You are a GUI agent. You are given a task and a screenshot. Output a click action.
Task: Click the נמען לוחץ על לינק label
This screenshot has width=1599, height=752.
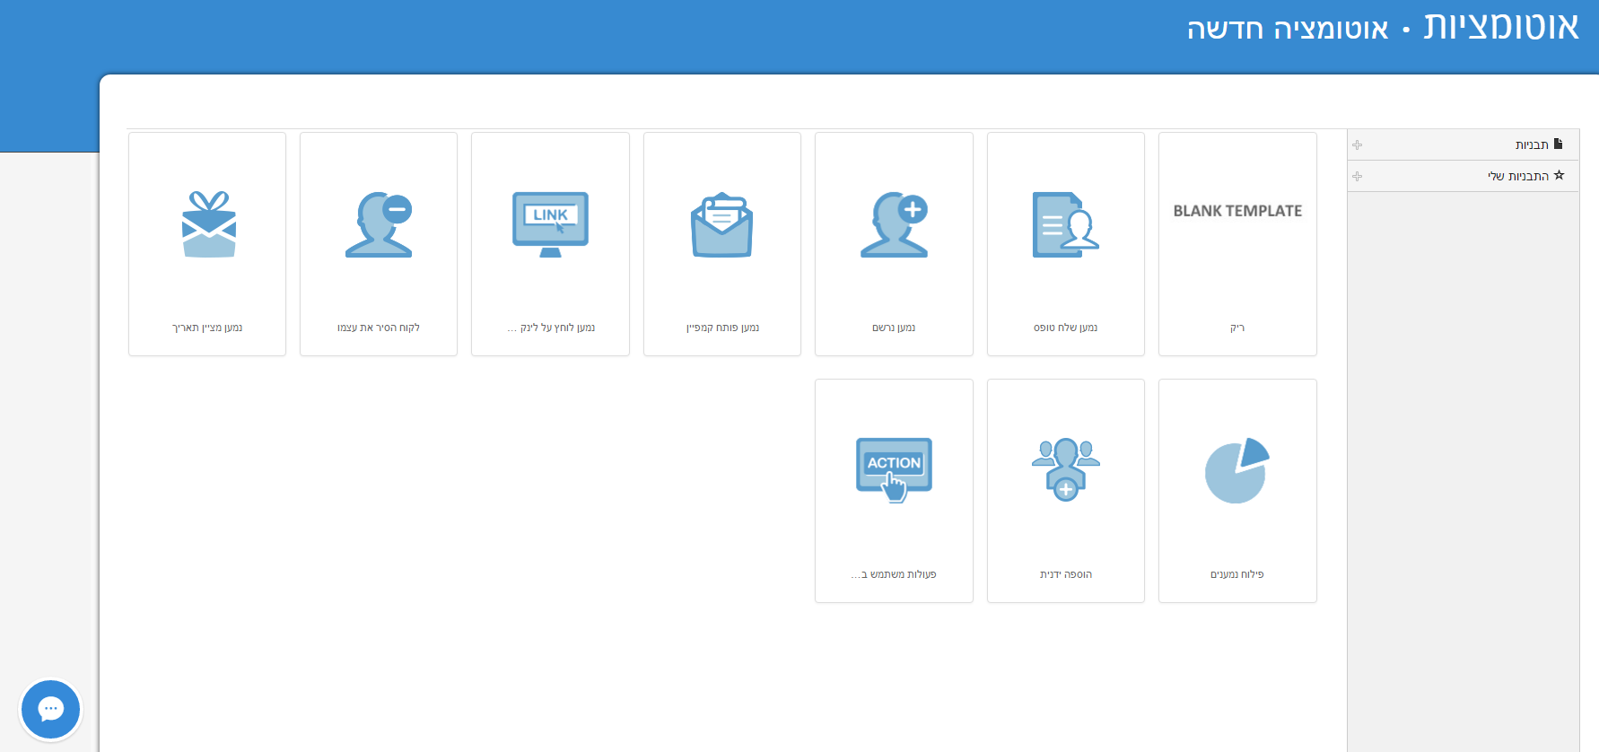(551, 328)
